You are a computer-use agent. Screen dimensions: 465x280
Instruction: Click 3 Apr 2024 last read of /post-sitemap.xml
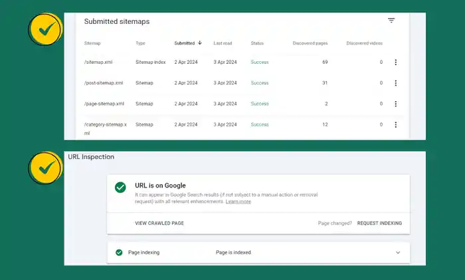coord(225,83)
